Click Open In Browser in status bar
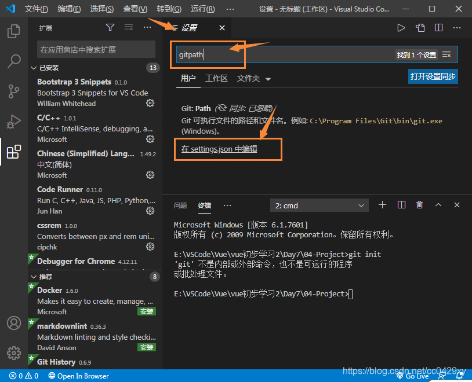Screen dimensions: 472x382 pos(78,376)
